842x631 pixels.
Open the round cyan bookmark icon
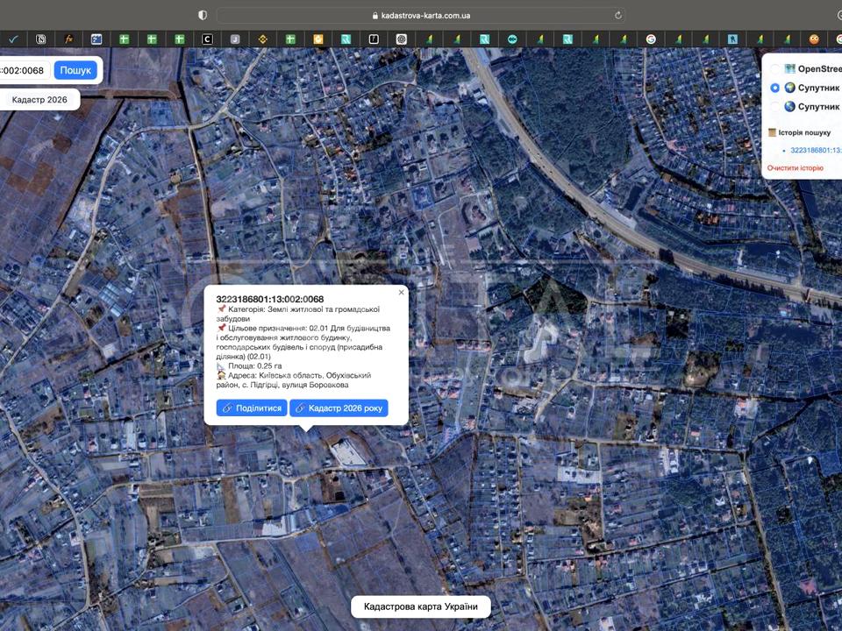[512, 39]
